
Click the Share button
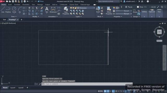pos(41,1)
